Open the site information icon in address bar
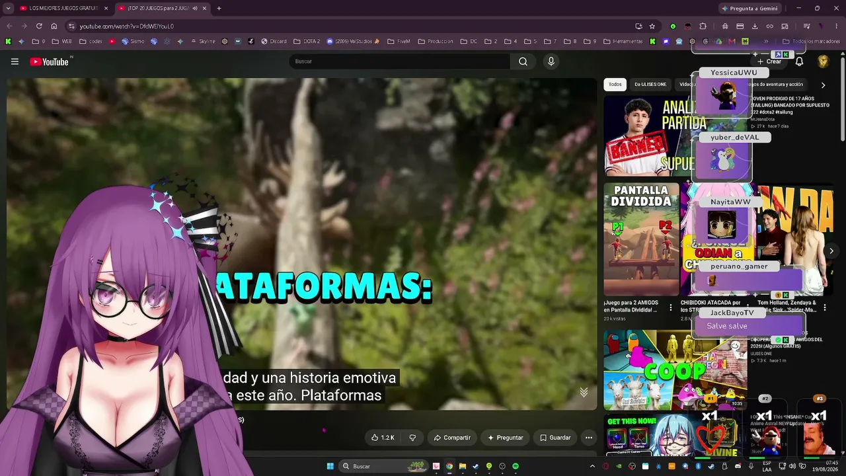 (71, 26)
